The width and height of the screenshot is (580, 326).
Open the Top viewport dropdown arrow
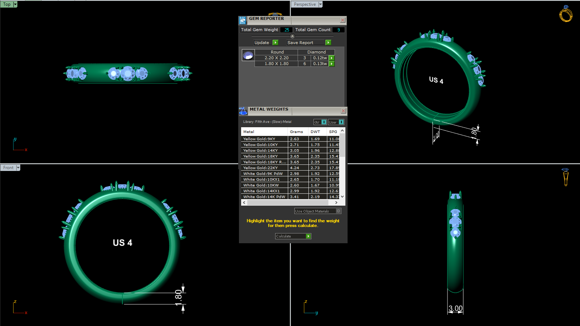(x=15, y=4)
